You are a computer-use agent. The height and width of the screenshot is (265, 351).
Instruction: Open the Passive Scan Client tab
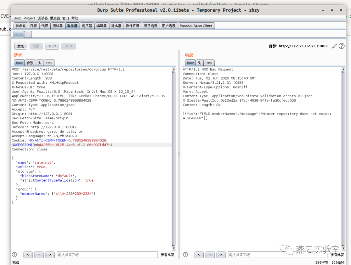(x=196, y=26)
